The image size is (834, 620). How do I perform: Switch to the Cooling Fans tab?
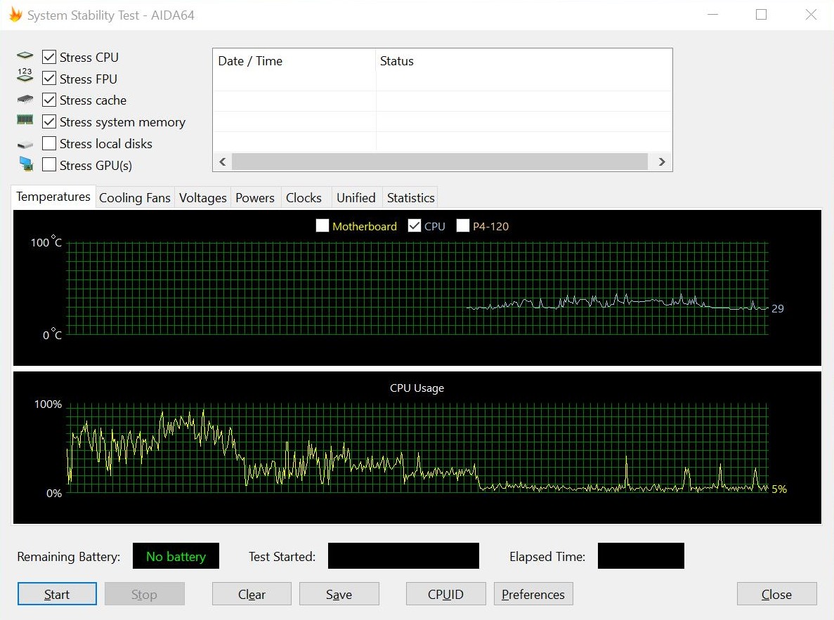point(135,198)
